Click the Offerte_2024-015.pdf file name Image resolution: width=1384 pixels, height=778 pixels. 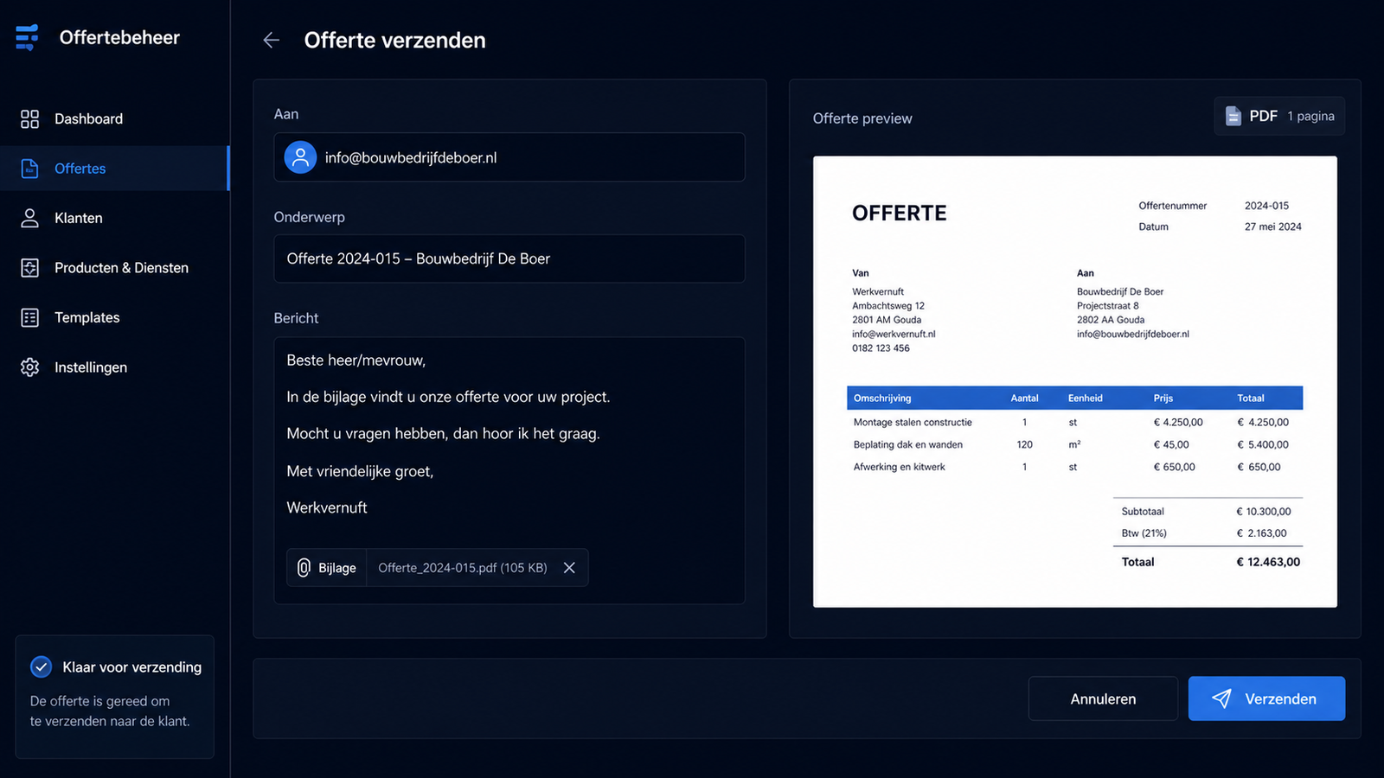(x=463, y=568)
